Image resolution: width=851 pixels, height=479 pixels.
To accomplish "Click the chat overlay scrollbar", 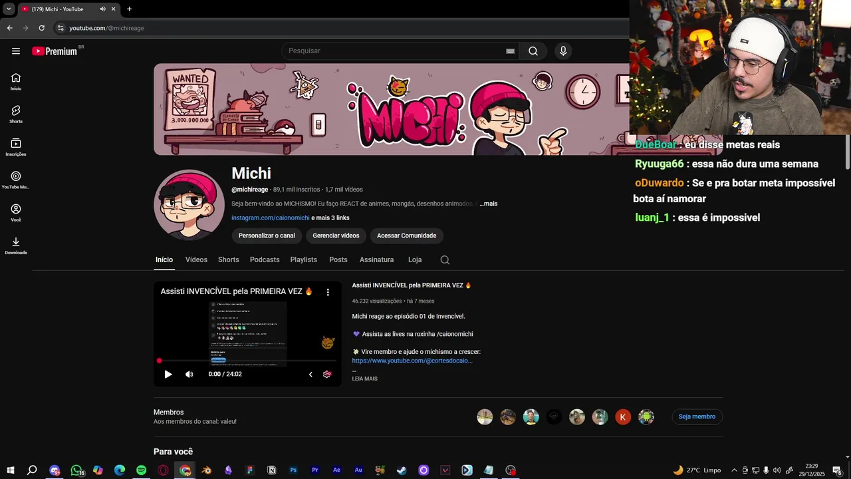I will tap(847, 152).
